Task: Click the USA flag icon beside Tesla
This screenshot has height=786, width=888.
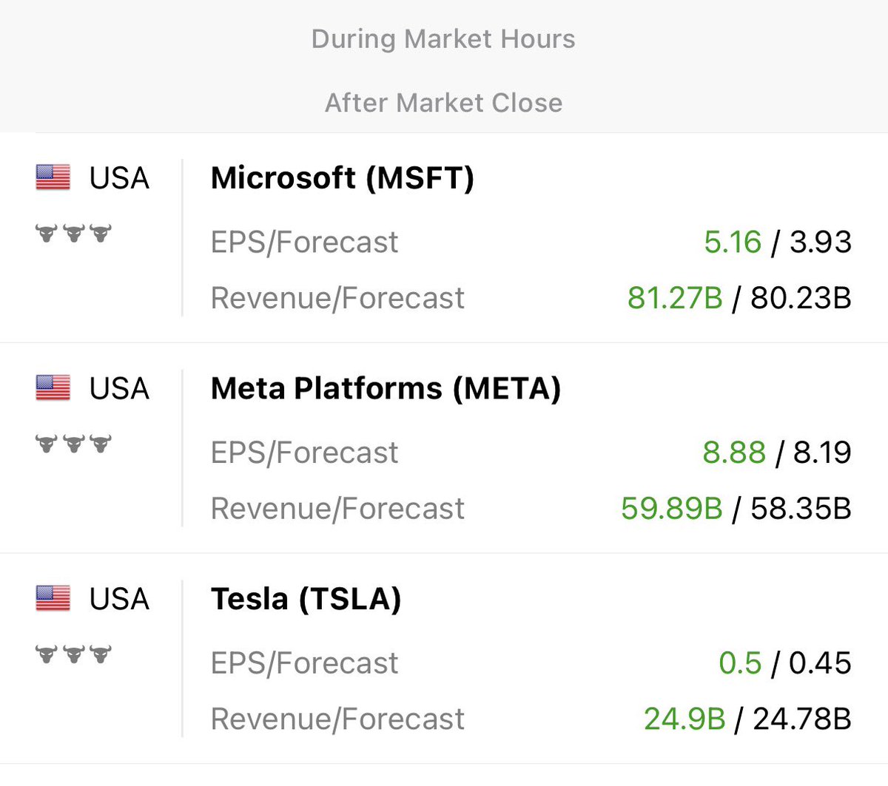Action: (x=53, y=598)
